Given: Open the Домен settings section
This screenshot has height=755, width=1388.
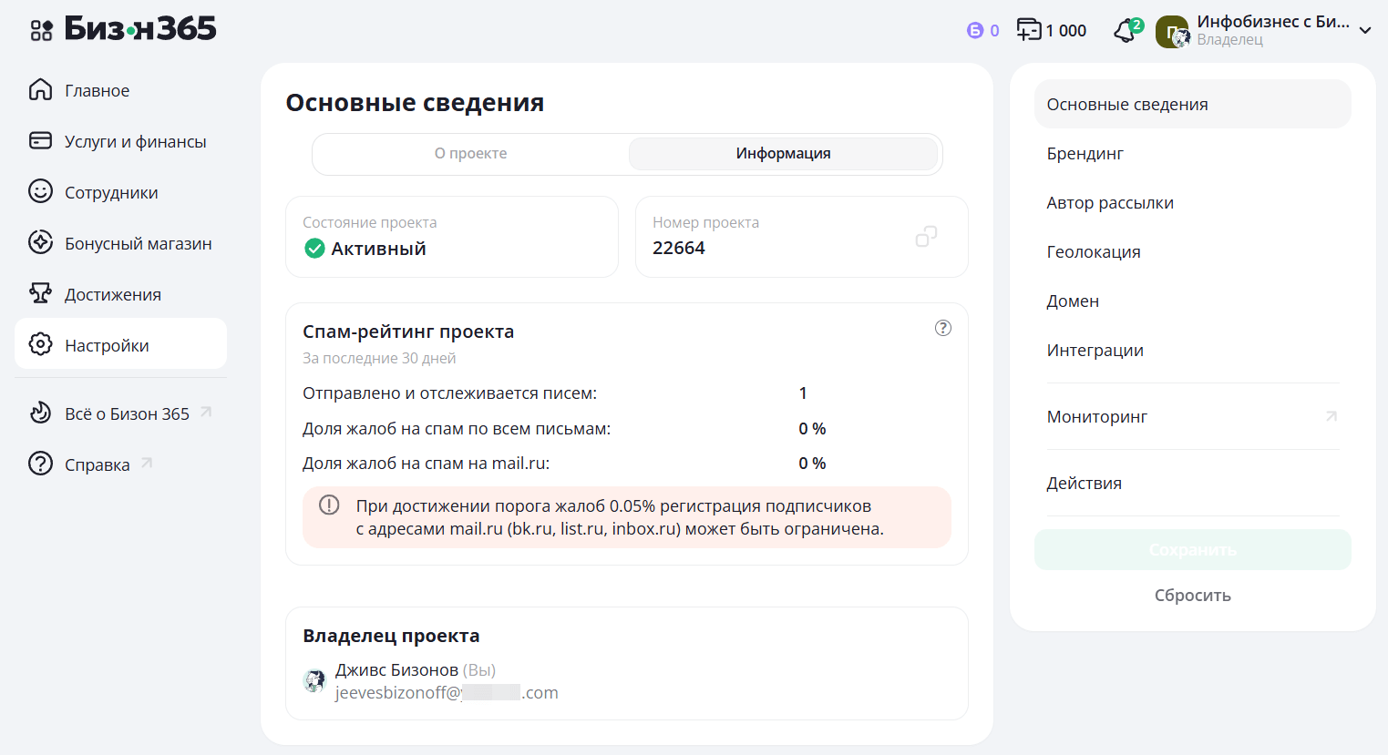Looking at the screenshot, I should (1073, 301).
